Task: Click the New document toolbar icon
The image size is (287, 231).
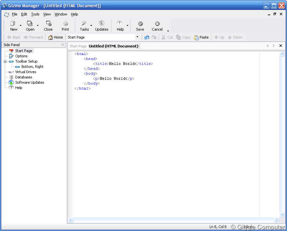Action: 13,23
